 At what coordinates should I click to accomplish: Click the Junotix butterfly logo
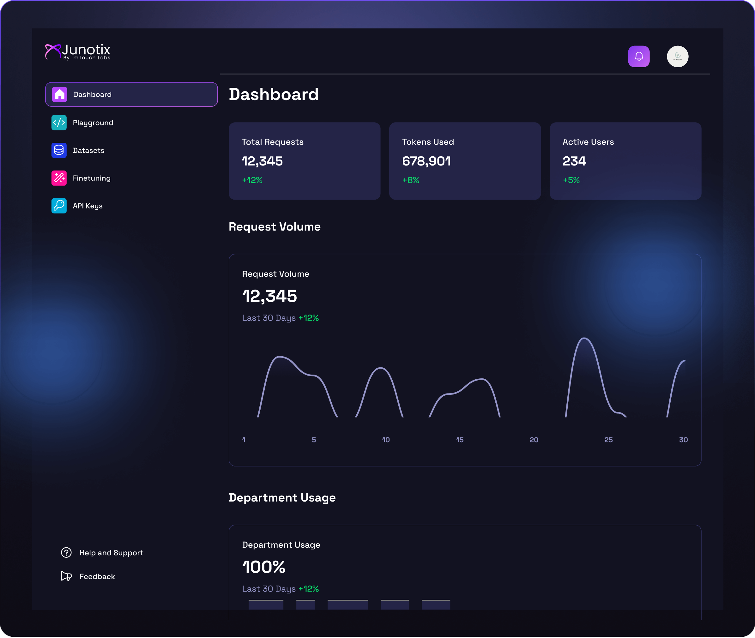53,51
